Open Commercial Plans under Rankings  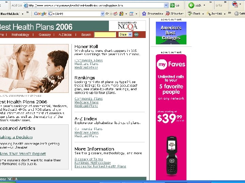88,99
